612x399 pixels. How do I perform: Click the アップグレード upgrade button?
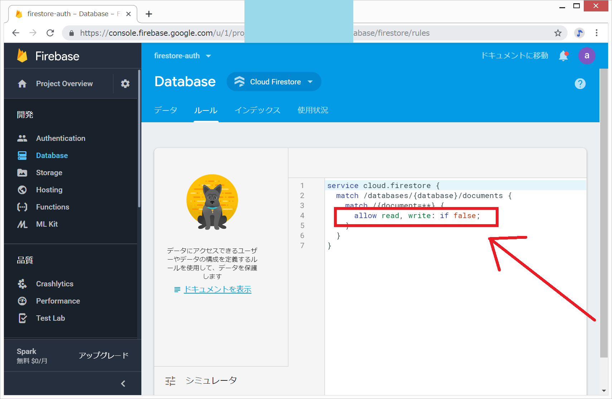(103, 355)
